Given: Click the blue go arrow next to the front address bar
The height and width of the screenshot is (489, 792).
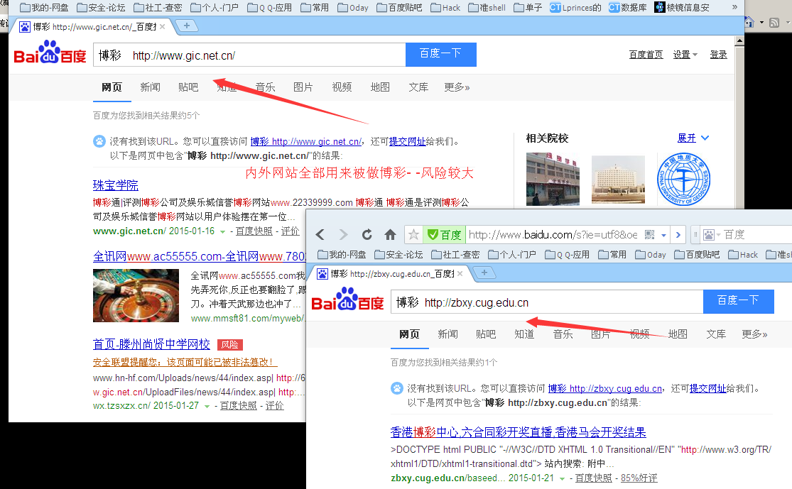Looking at the screenshot, I should (x=678, y=235).
